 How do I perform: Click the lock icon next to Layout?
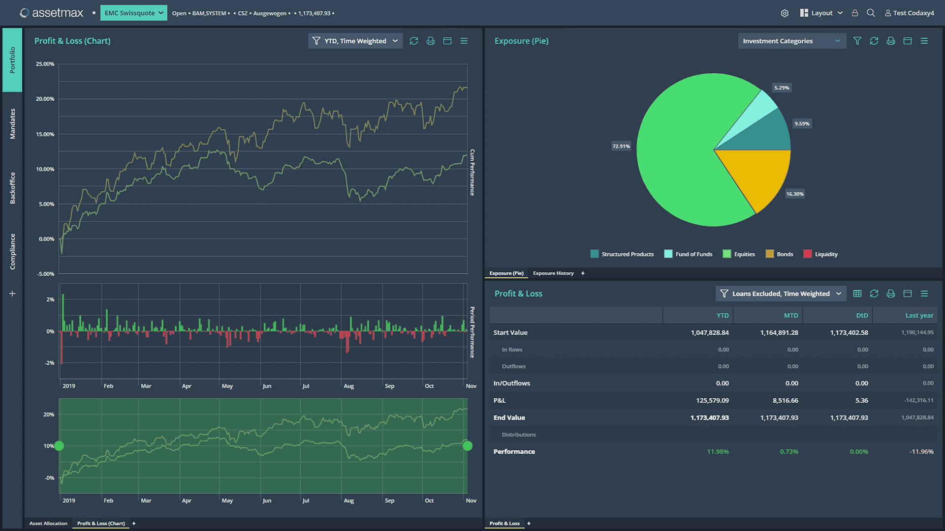pyautogui.click(x=853, y=13)
